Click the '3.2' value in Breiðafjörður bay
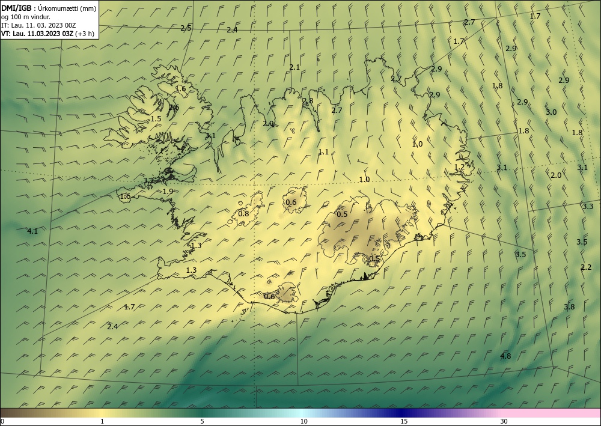Screen dimensions: 601x426 (148, 180)
